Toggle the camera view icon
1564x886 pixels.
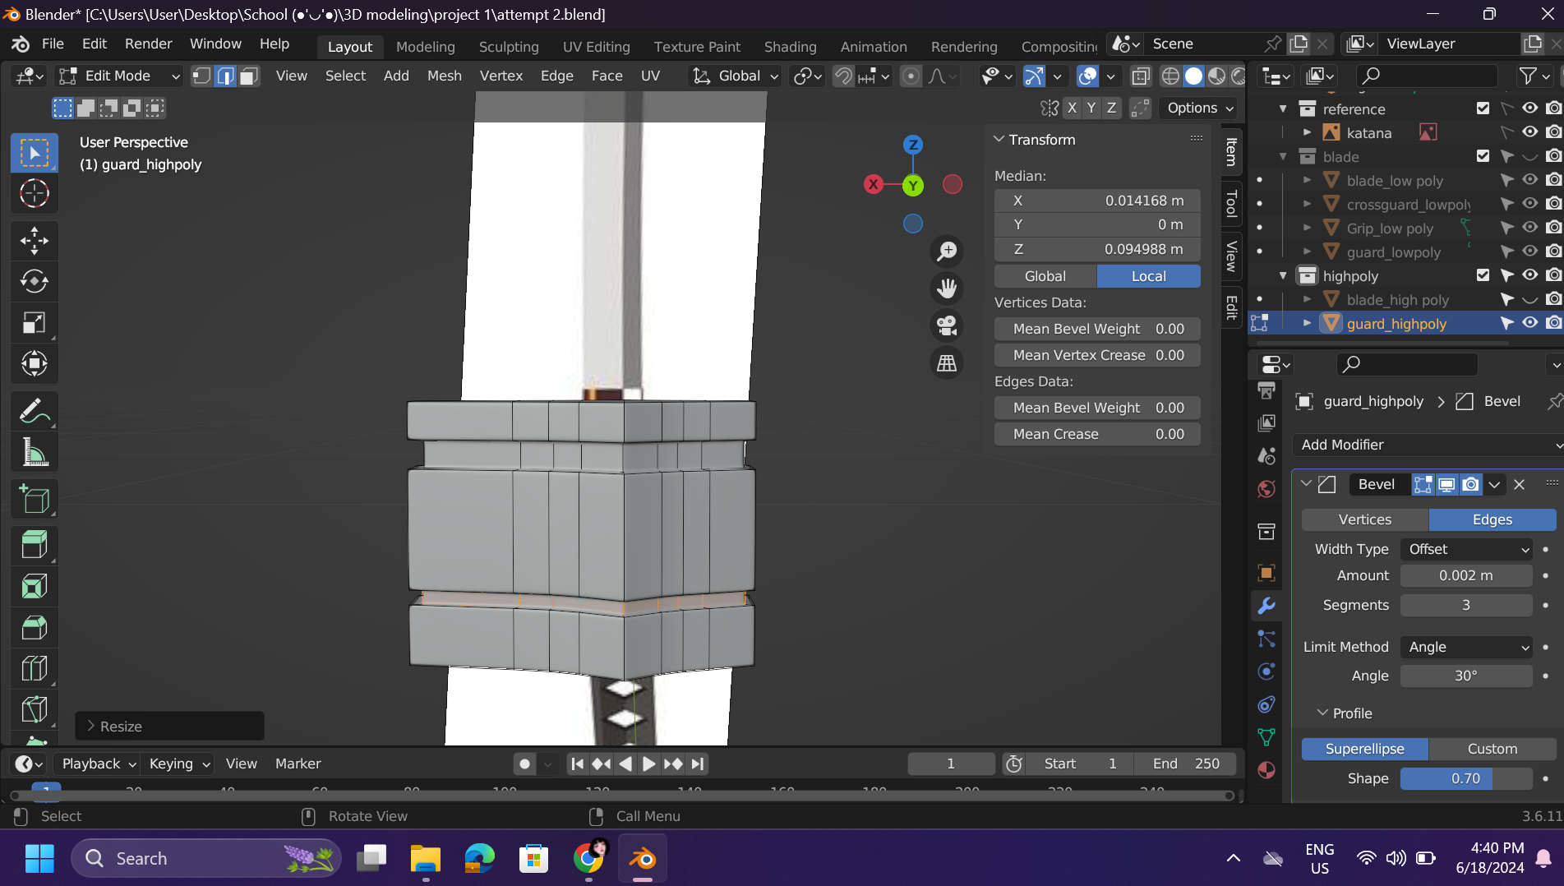(947, 325)
